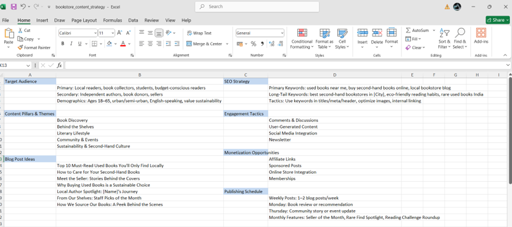Open the Calibri font name dropdown
Screen dimensions: 512x227
click(95, 33)
